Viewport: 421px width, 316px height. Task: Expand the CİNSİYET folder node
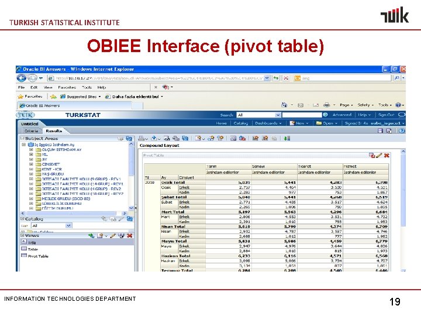point(31,164)
